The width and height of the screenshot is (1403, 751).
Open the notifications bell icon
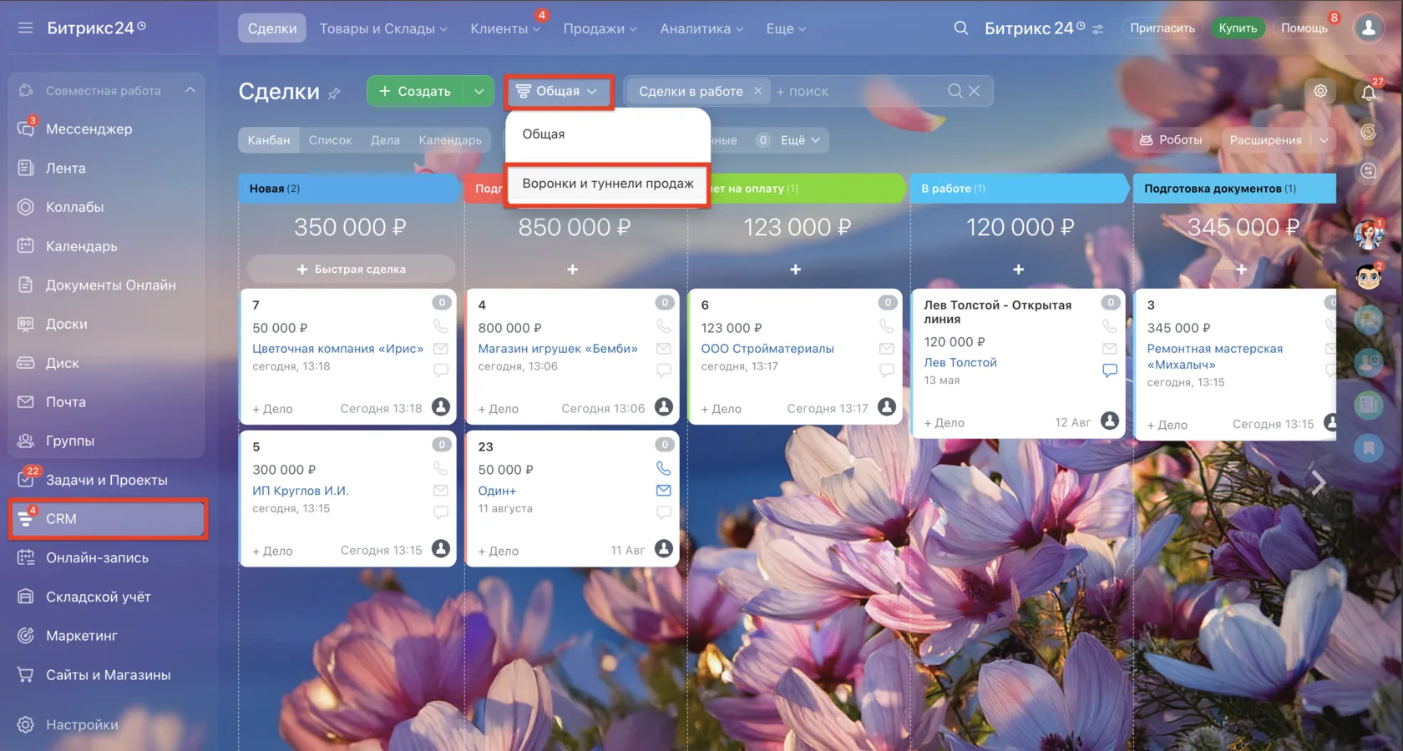1368,92
